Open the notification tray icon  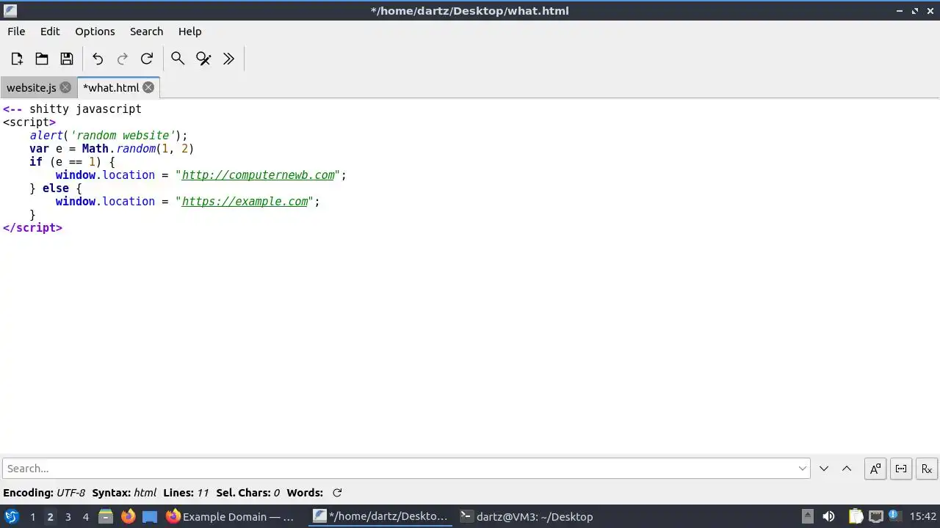(x=894, y=516)
